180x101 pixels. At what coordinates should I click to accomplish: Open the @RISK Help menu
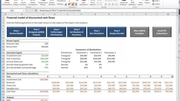tap(156, 1)
